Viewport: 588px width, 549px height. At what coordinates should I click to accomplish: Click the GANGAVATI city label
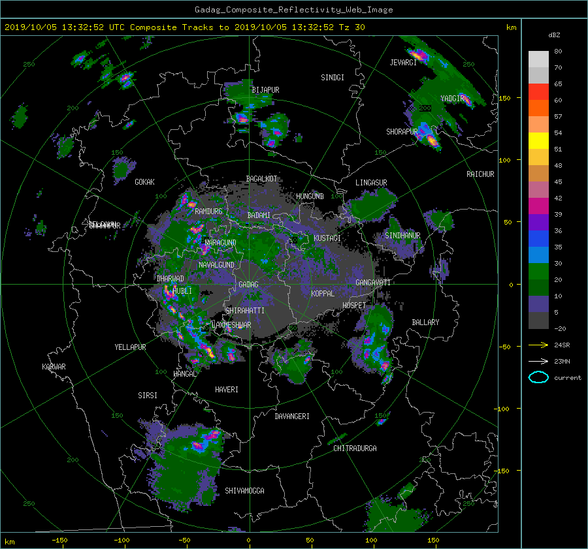(373, 282)
